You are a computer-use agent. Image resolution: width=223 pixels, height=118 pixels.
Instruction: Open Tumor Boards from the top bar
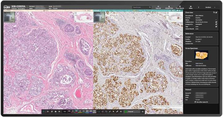pyautogui.click(x=180, y=7)
